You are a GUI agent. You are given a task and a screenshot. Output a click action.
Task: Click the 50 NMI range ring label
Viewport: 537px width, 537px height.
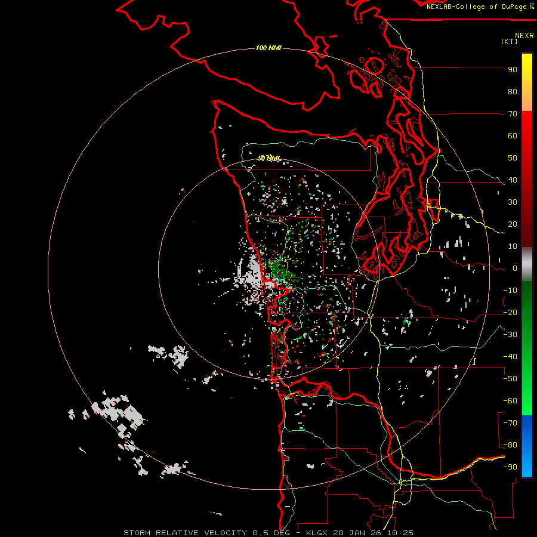pyautogui.click(x=269, y=158)
